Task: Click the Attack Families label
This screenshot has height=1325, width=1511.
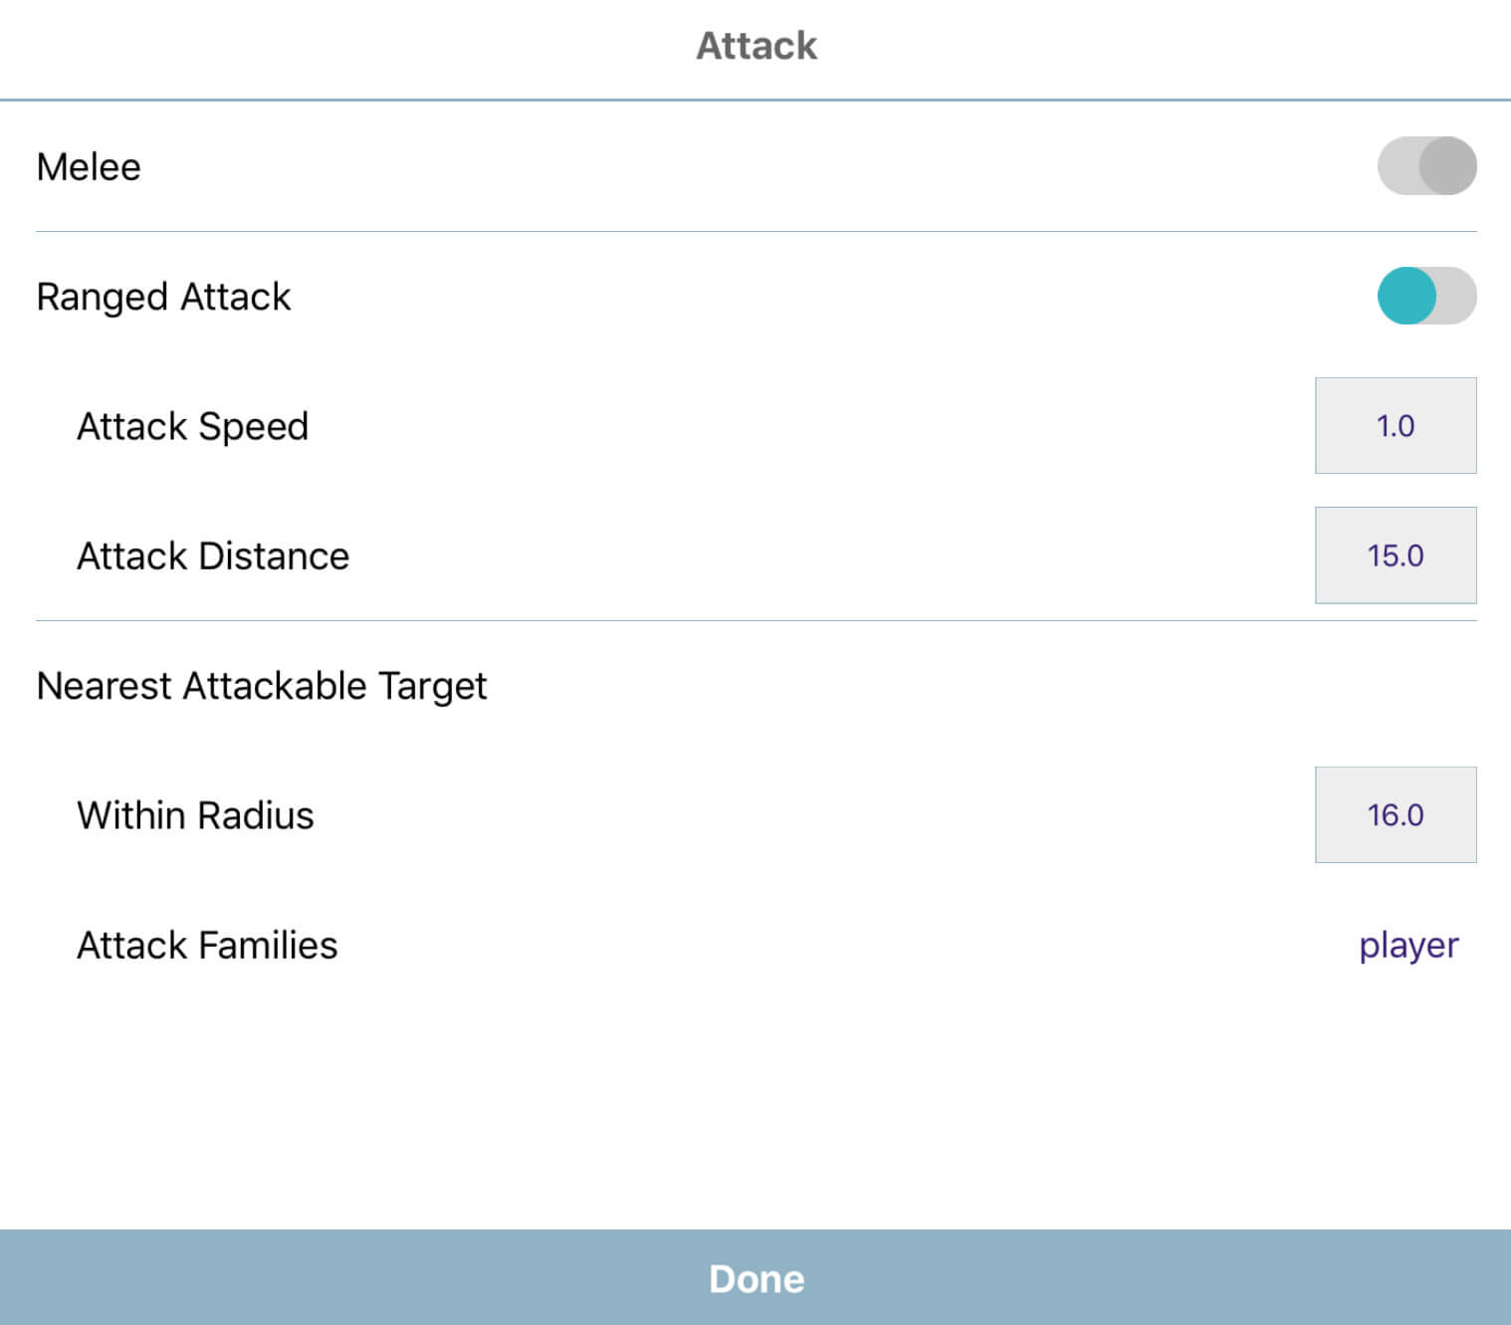Action: coord(207,945)
